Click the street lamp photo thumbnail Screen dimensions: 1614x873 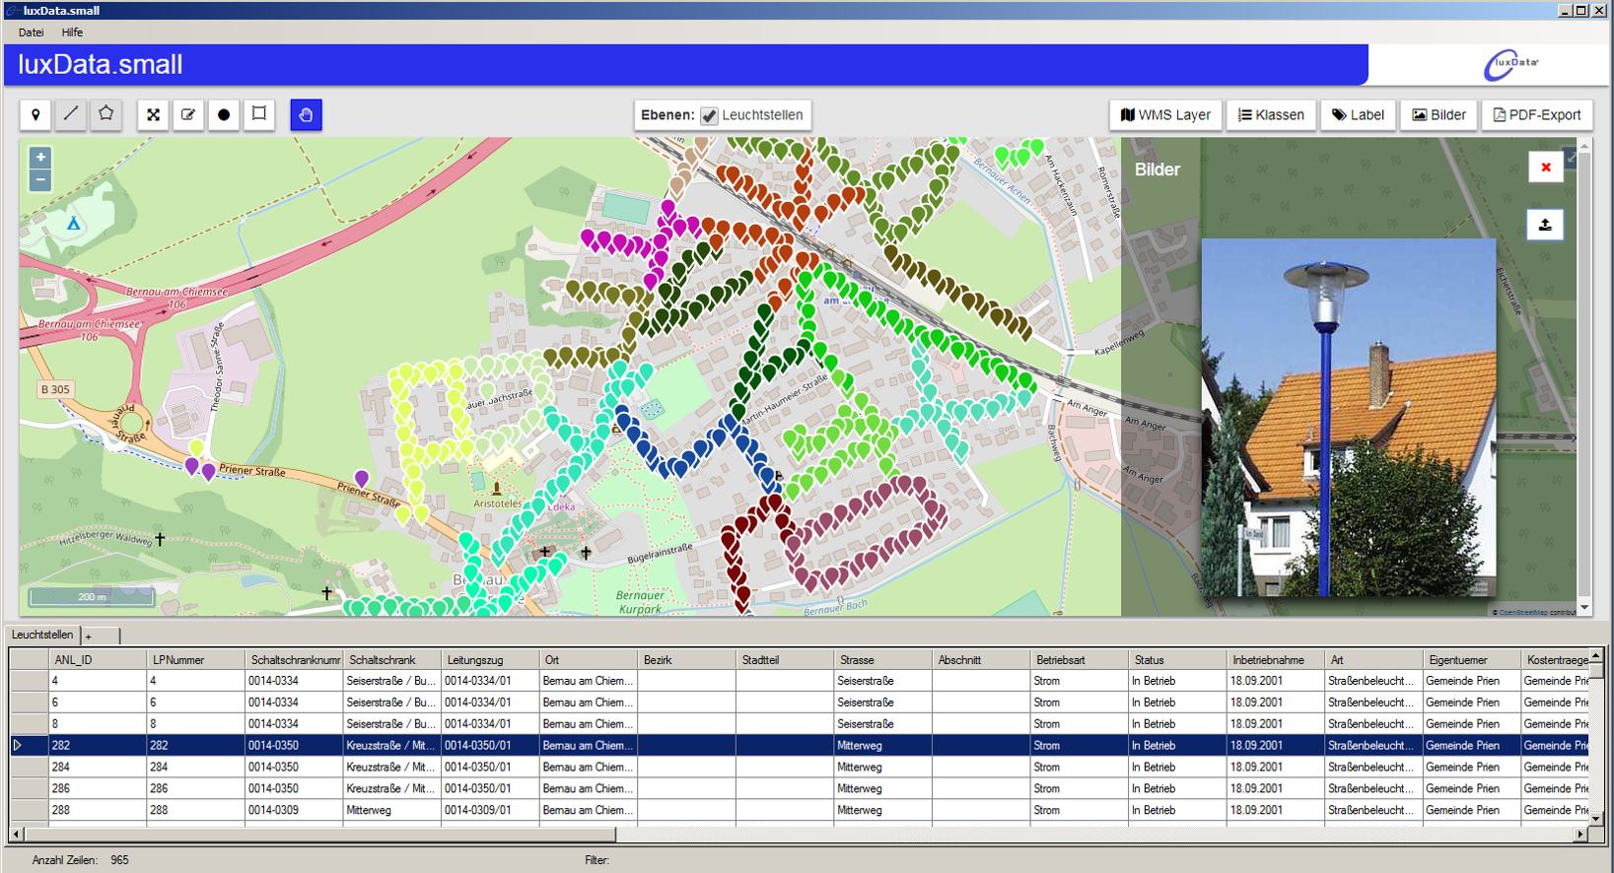(x=1348, y=417)
